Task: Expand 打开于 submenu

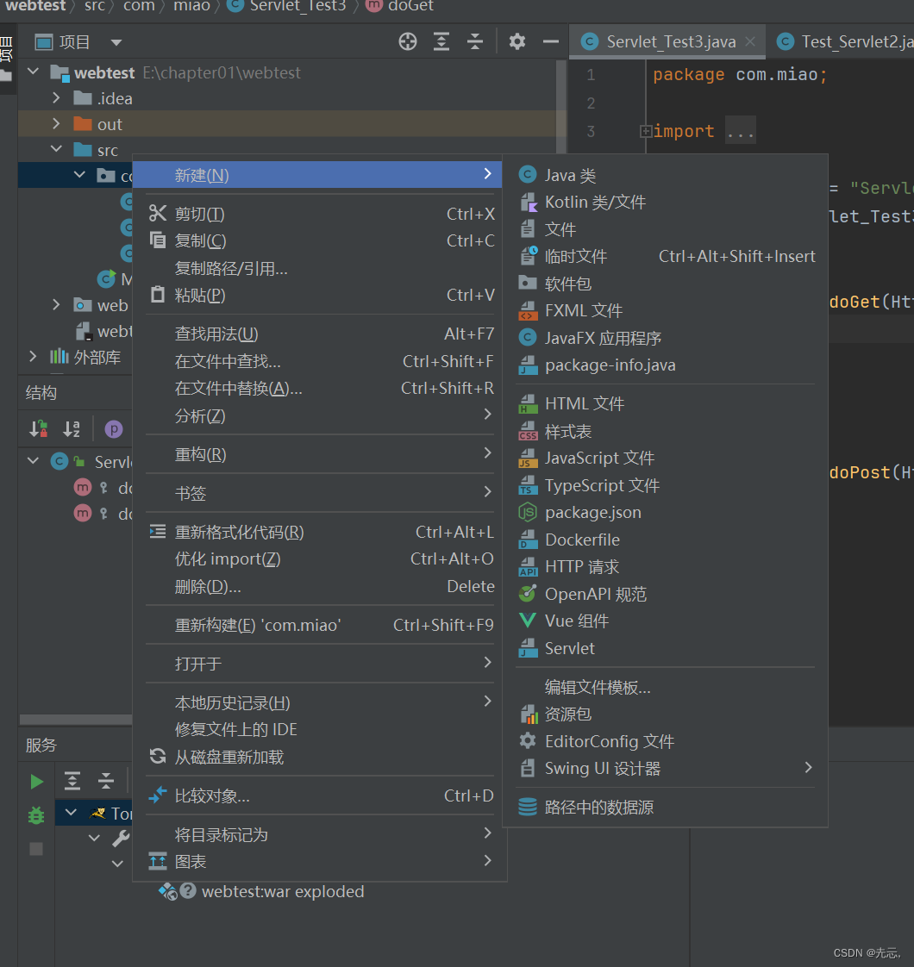Action: point(320,664)
